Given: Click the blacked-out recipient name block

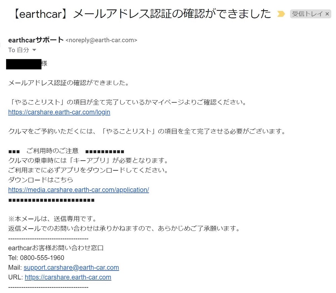Looking at the screenshot, I should [x=24, y=64].
